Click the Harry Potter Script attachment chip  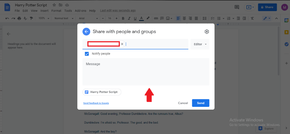click(x=102, y=92)
